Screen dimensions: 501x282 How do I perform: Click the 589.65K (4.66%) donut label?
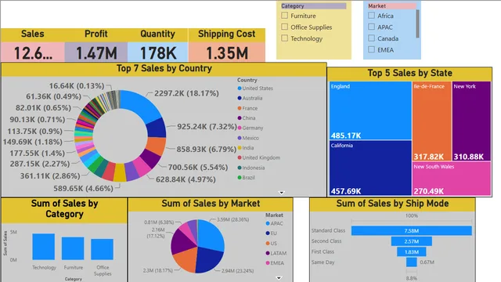click(83, 188)
